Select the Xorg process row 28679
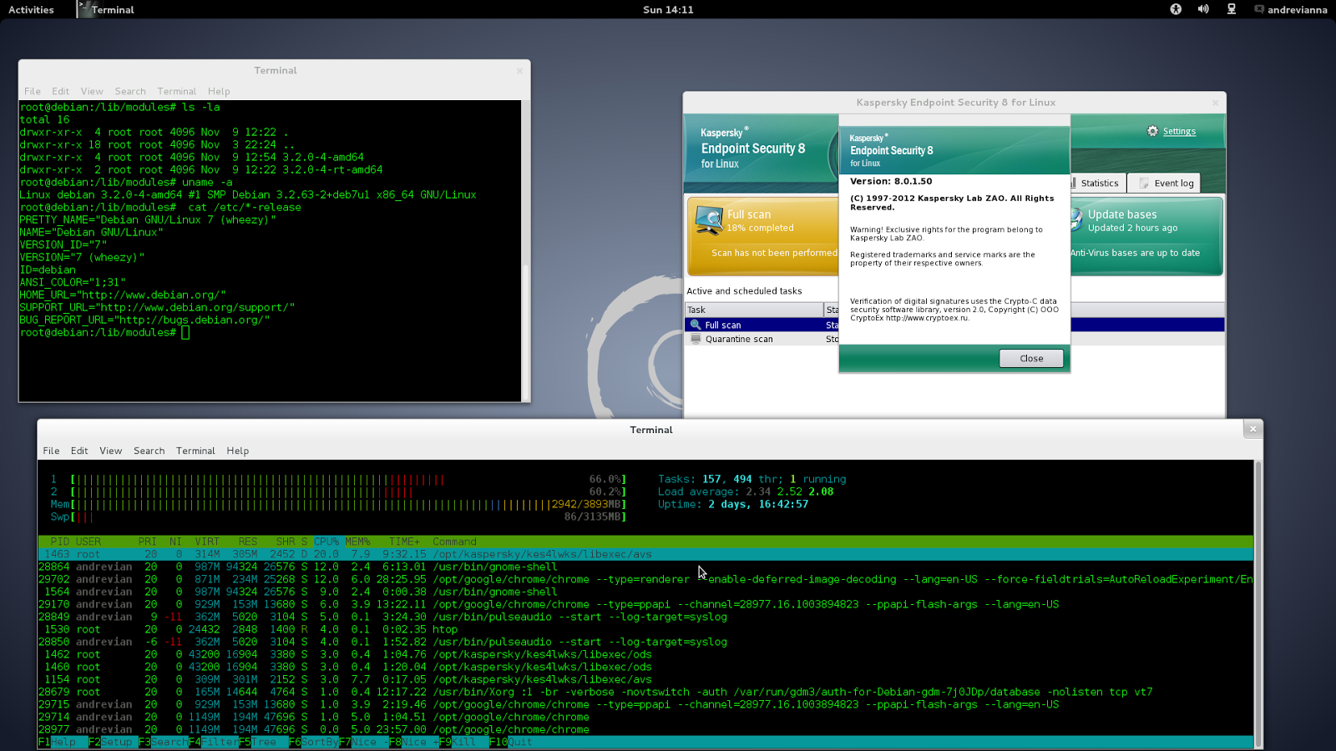The width and height of the screenshot is (1336, 751). click(x=645, y=692)
